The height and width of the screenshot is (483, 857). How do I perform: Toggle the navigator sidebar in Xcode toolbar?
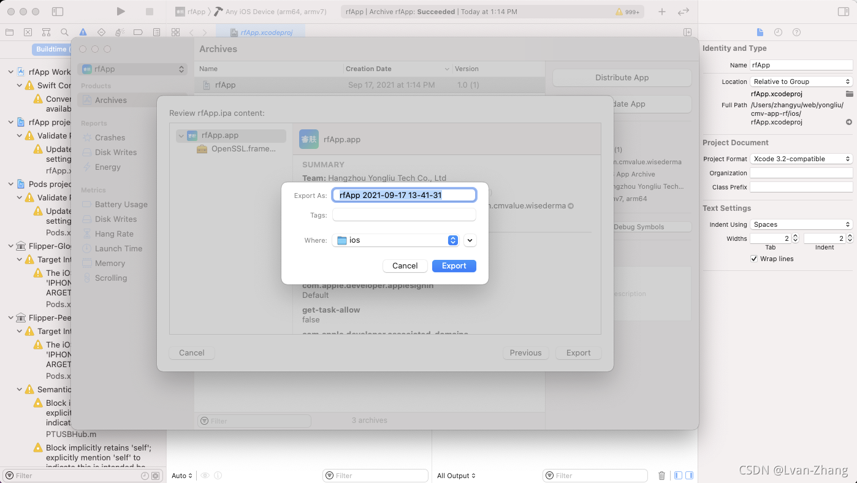click(57, 12)
